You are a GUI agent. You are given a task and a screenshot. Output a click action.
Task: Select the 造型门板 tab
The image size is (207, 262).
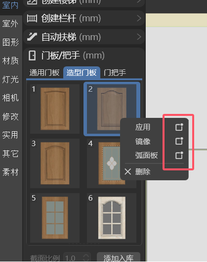point(82,73)
